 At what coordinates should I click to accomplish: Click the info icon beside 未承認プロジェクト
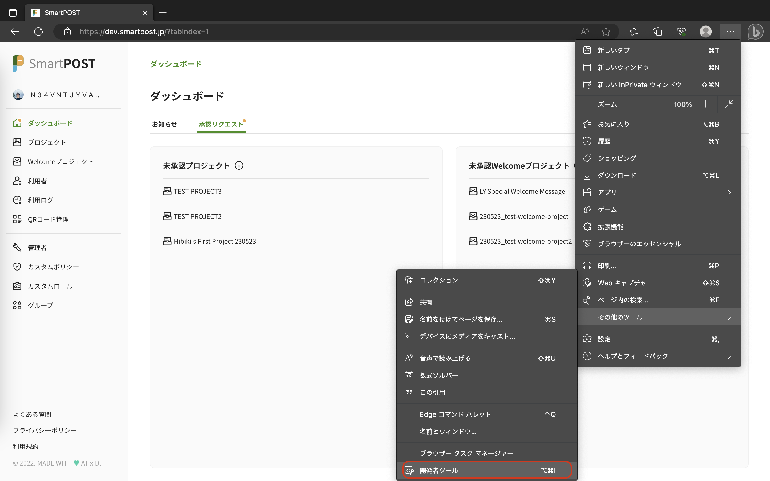pyautogui.click(x=239, y=165)
